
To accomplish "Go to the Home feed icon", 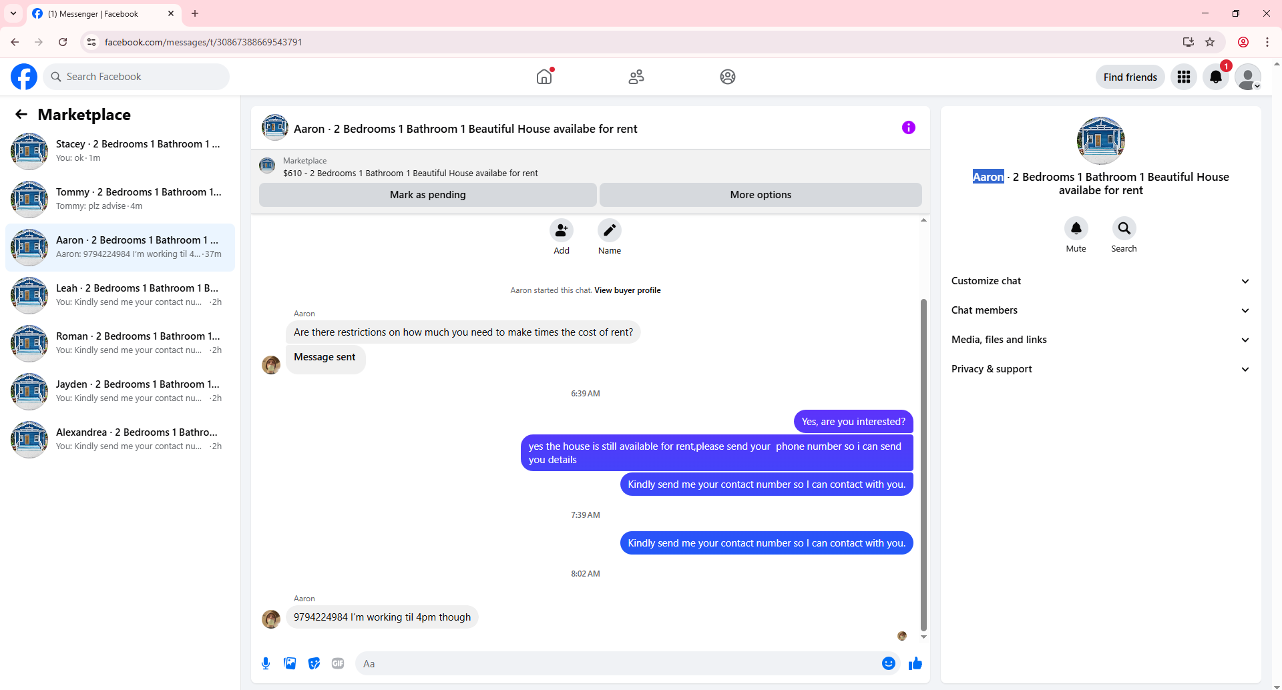I will click(544, 77).
